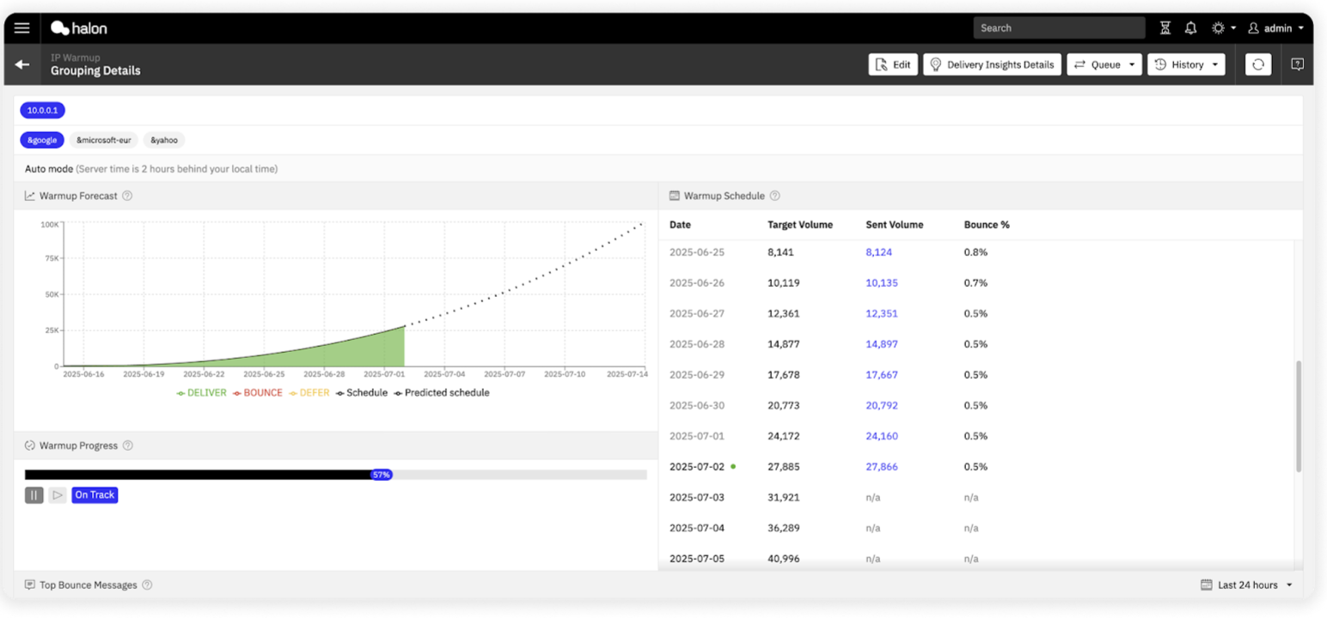This screenshot has height=618, width=1327.
Task: Toggle Schedule series in legend
Action: [x=362, y=393]
